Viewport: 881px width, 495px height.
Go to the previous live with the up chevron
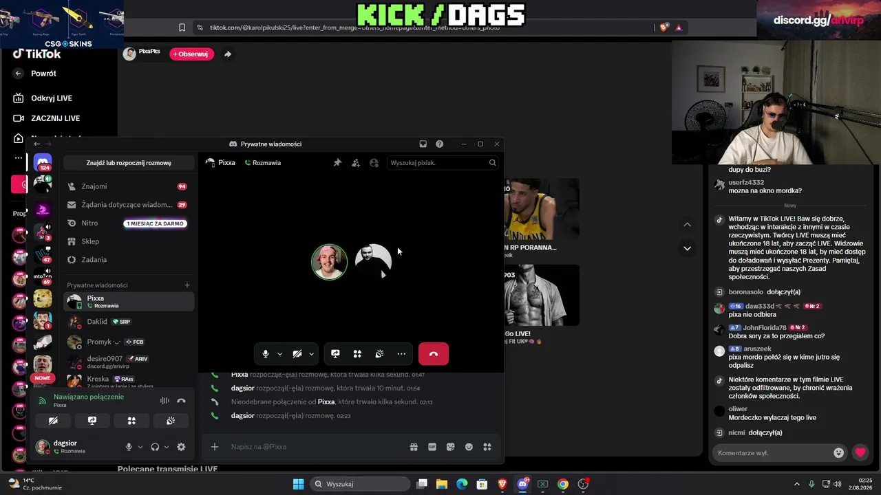(x=687, y=224)
